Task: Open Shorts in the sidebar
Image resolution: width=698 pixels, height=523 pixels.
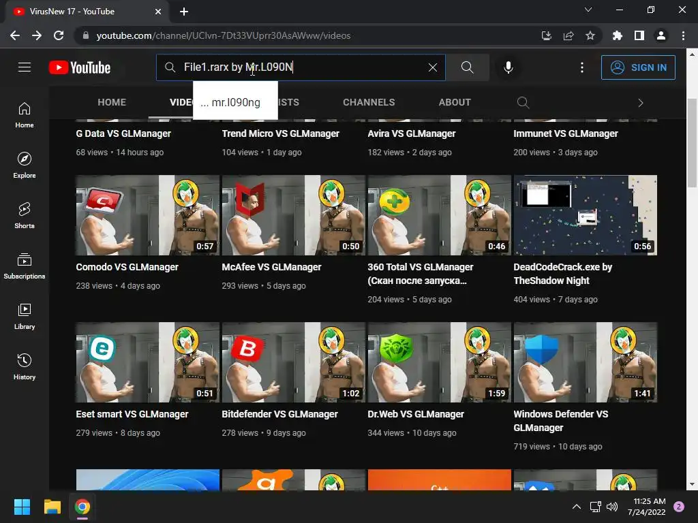Action: [25, 216]
